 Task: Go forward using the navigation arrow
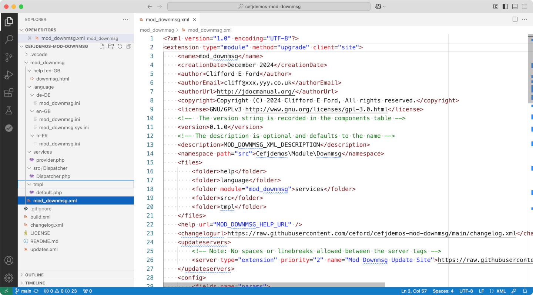(x=160, y=7)
